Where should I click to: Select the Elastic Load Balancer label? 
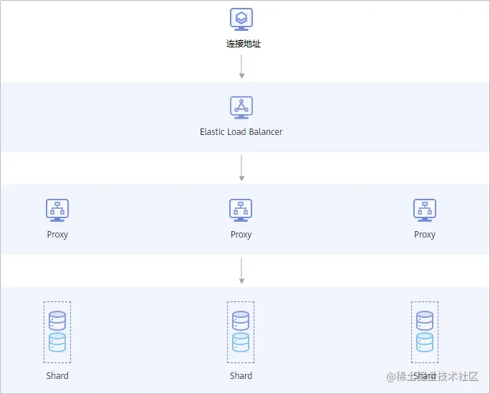coord(241,132)
